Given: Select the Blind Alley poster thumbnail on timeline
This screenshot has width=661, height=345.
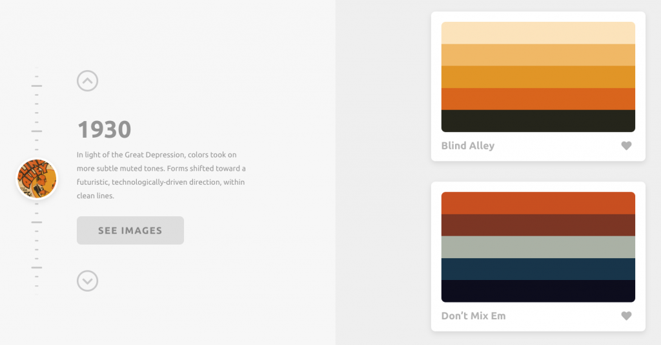Looking at the screenshot, I should pos(37,178).
